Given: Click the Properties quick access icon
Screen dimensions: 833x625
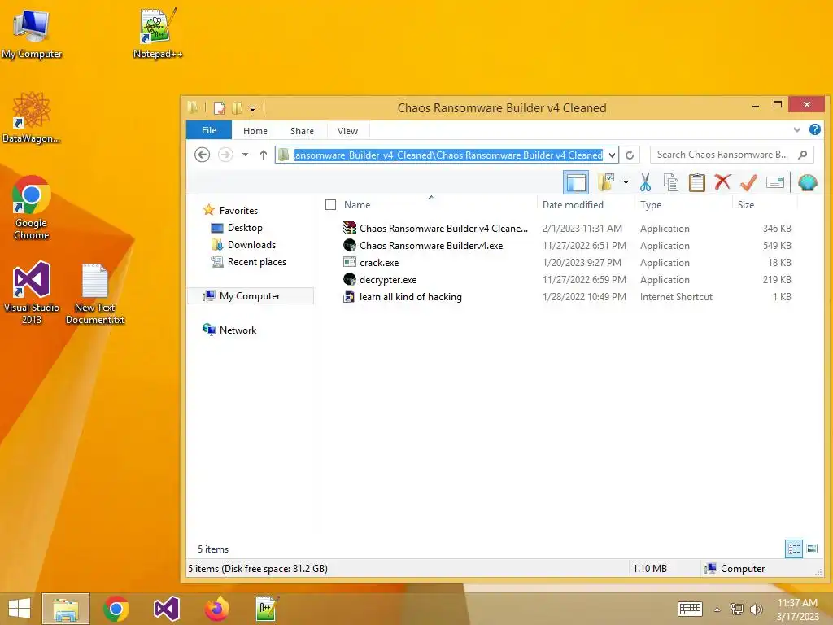Looking at the screenshot, I should click(219, 108).
